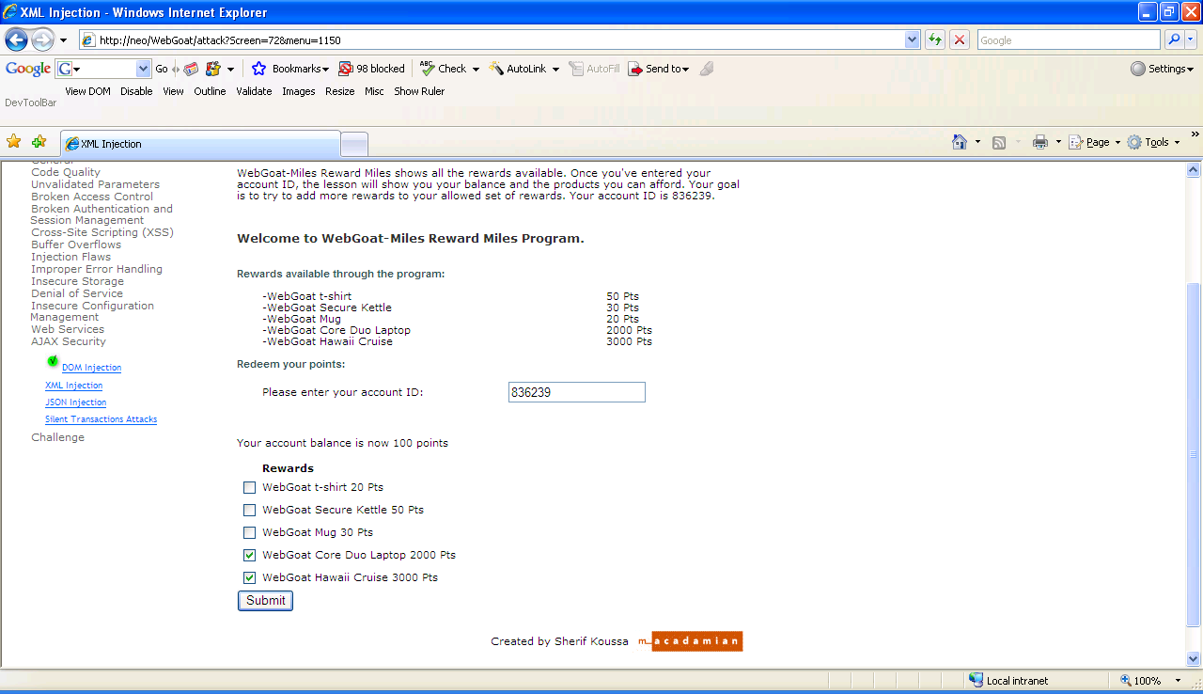Open Favorites Center star icon
1203x694 pixels.
tap(14, 142)
